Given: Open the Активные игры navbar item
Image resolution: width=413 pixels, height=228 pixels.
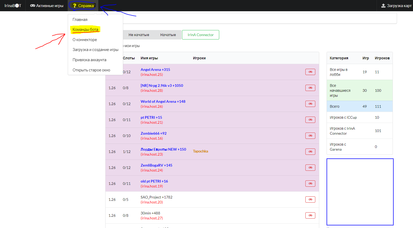Looking at the screenshot, I should (x=47, y=5).
